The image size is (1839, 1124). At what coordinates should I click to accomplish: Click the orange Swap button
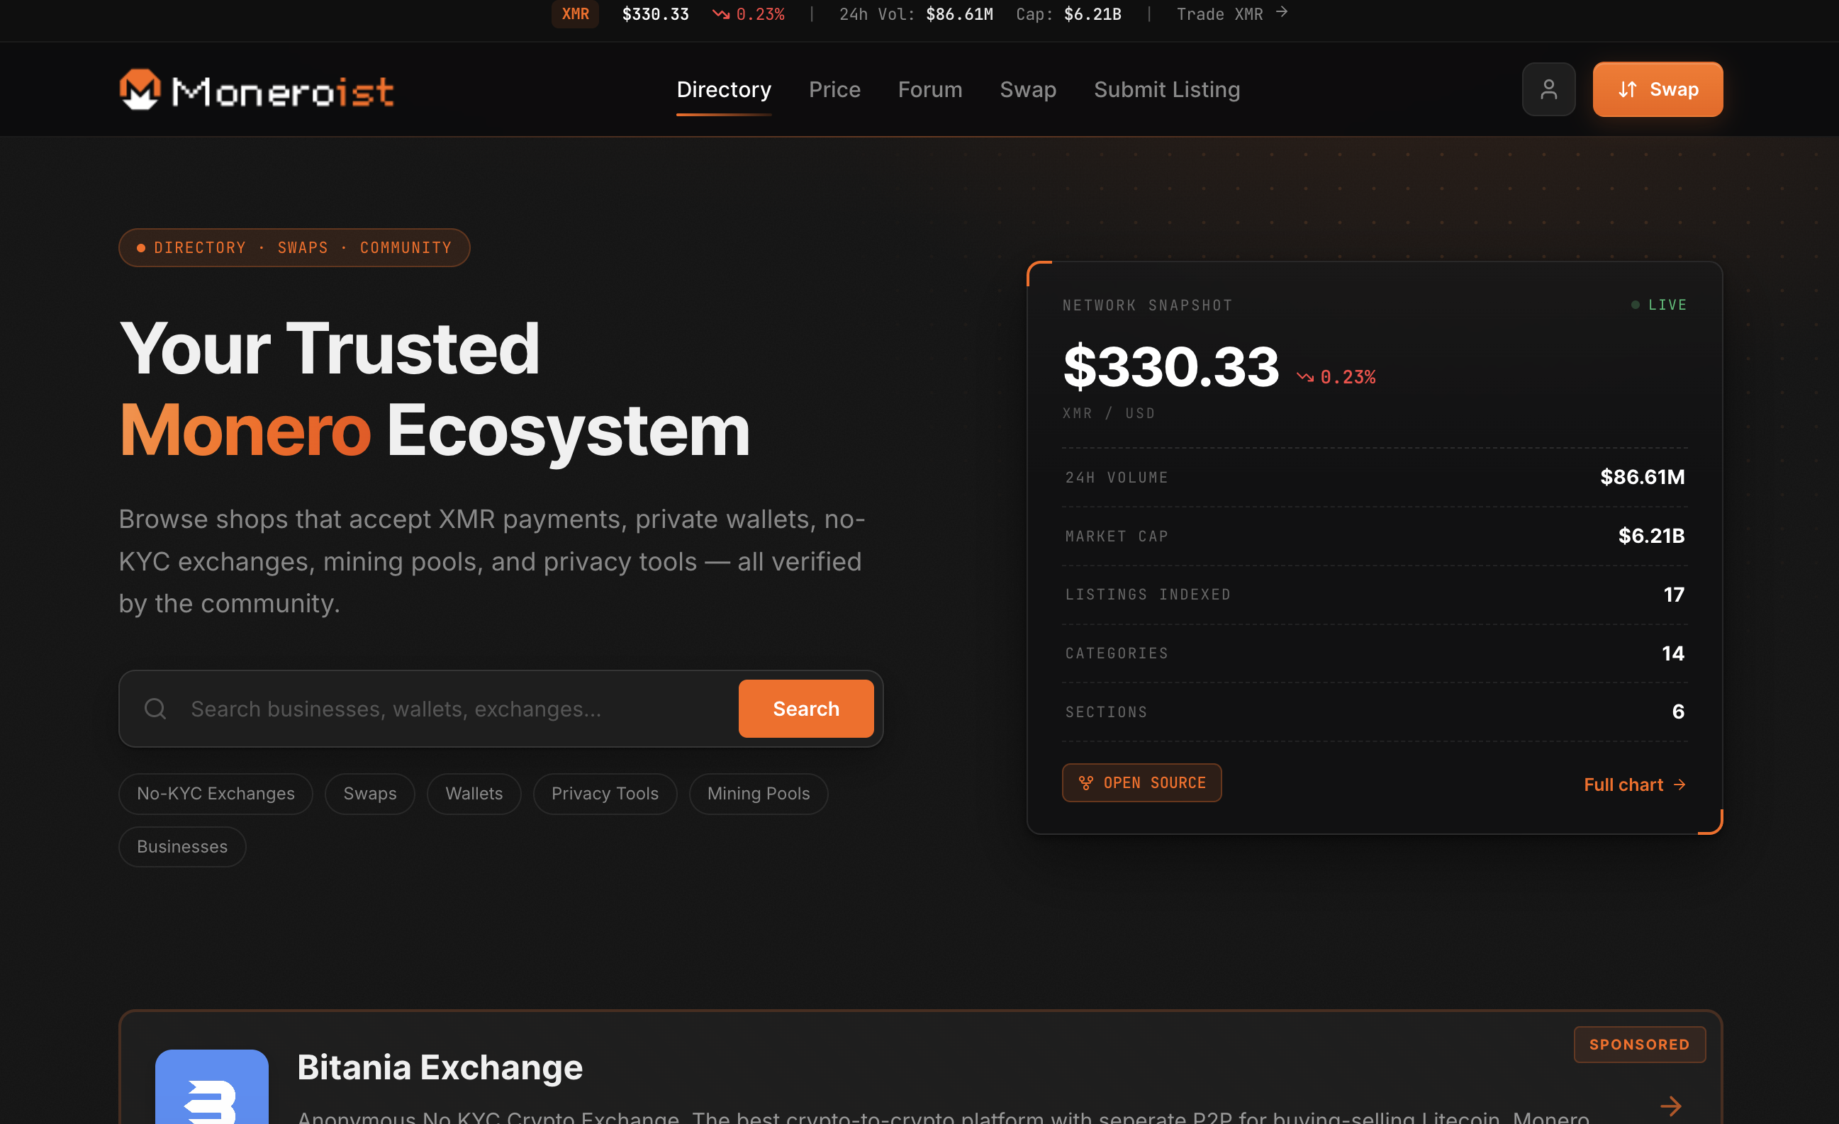pos(1658,89)
